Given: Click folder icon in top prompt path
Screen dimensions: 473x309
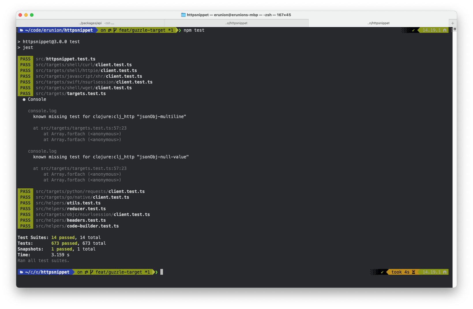Looking at the screenshot, I should coord(22,30).
